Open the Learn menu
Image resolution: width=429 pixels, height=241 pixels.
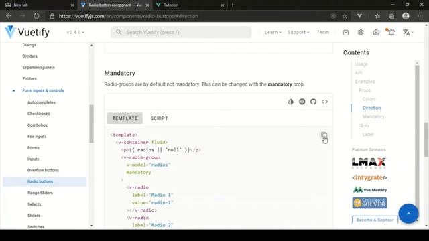pyautogui.click(x=273, y=32)
